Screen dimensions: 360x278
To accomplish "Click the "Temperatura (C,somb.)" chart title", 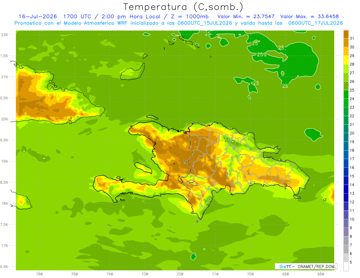I will (x=183, y=7).
